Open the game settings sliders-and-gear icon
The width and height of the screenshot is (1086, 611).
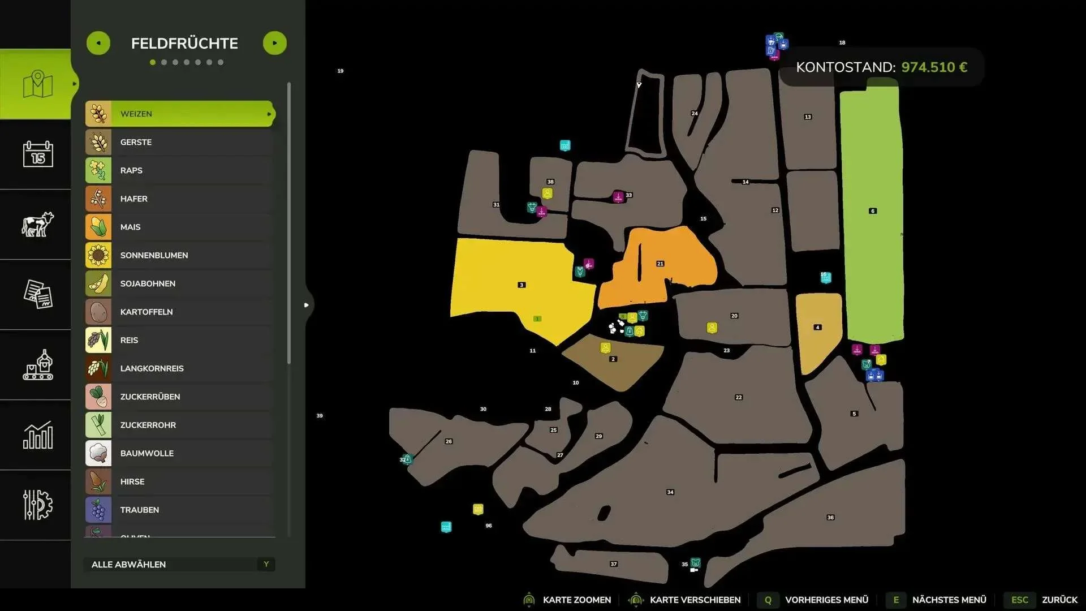point(37,505)
